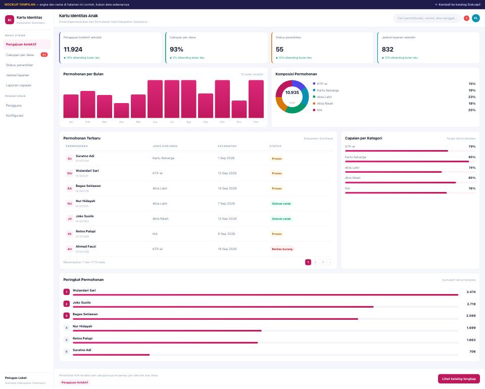
Task: Click the Kartu Keluarga legend dot
Action: (314, 90)
